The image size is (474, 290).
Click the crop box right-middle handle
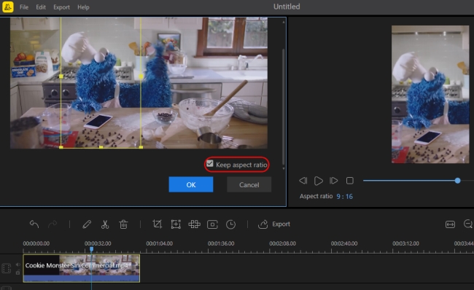coord(141,77)
